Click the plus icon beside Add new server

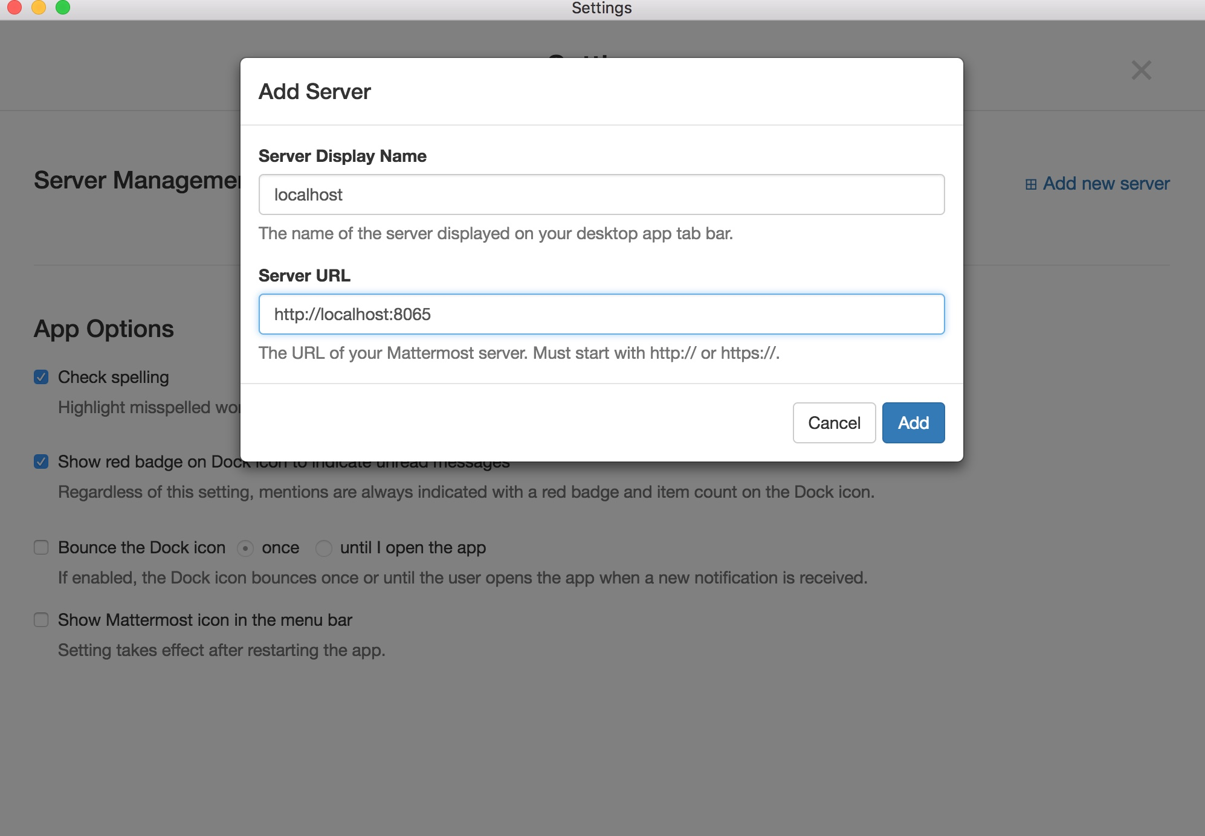[x=1031, y=184]
